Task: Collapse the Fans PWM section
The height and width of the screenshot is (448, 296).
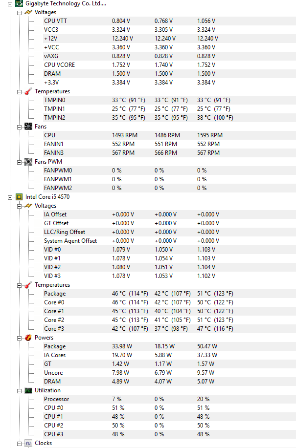Action: (19, 162)
